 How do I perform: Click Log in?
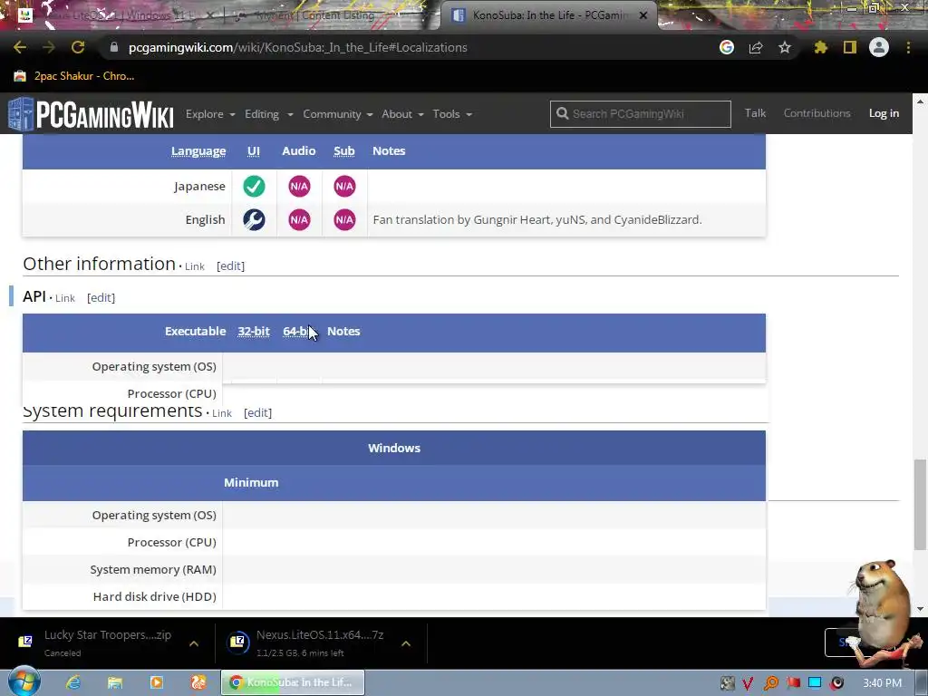click(884, 113)
